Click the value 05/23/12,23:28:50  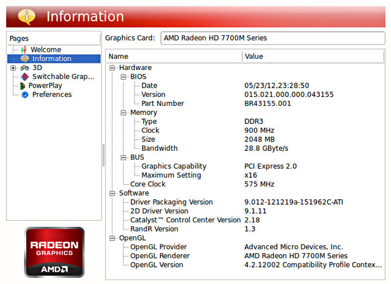277,86
